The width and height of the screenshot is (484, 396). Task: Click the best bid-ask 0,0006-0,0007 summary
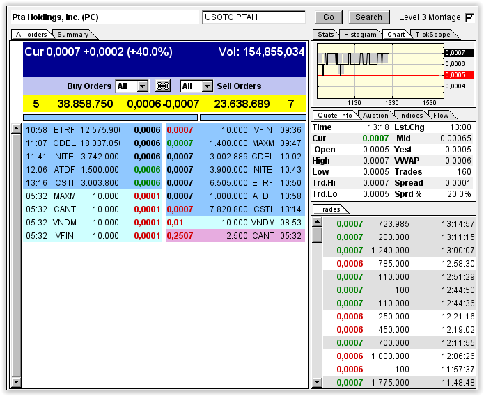coord(163,104)
